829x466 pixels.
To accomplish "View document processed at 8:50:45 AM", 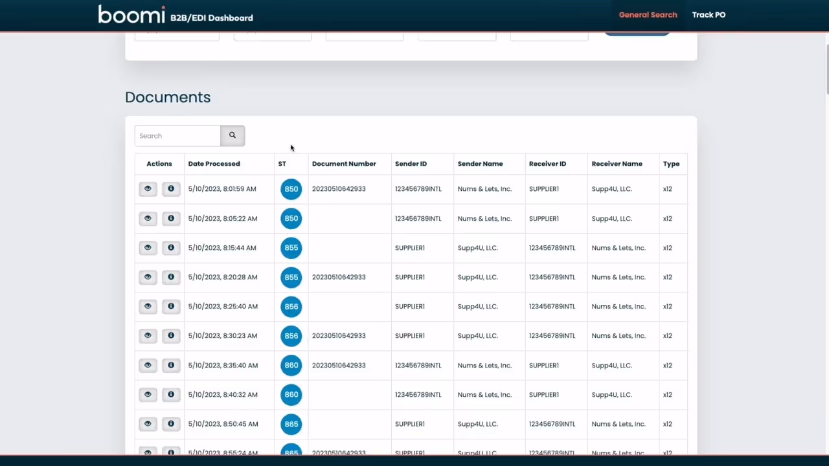I will pos(148,424).
